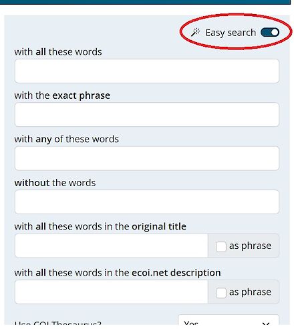Screen dimensions: 294x329
Task: Toggle the Easy search switch off
Action: click(270, 33)
